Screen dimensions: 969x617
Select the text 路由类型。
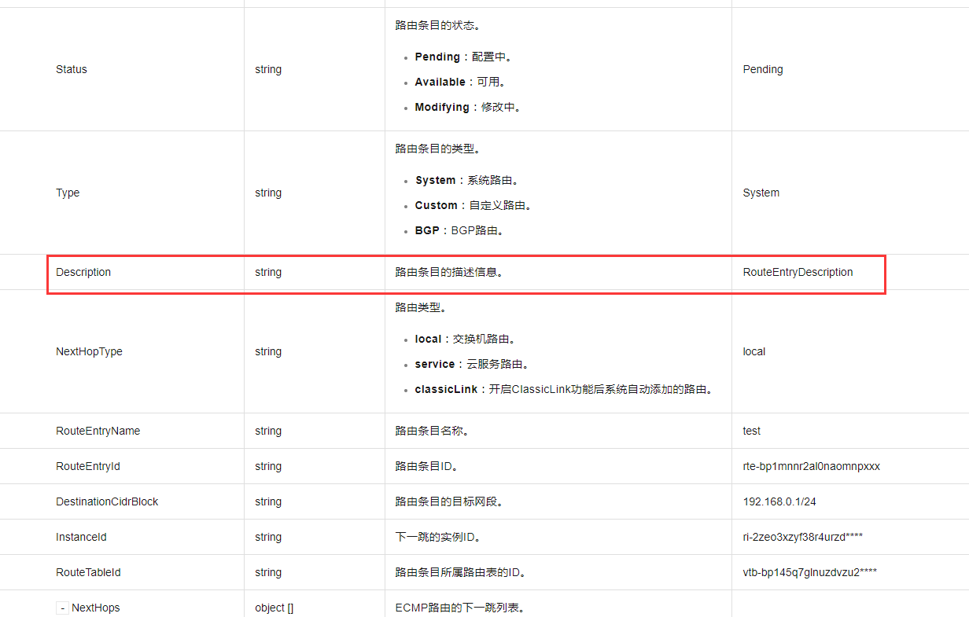(x=420, y=307)
